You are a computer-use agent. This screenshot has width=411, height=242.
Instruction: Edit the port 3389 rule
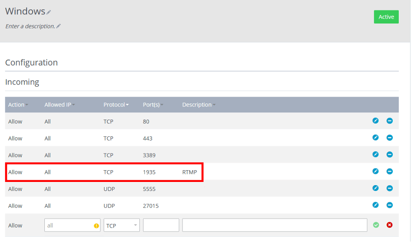click(x=375, y=154)
